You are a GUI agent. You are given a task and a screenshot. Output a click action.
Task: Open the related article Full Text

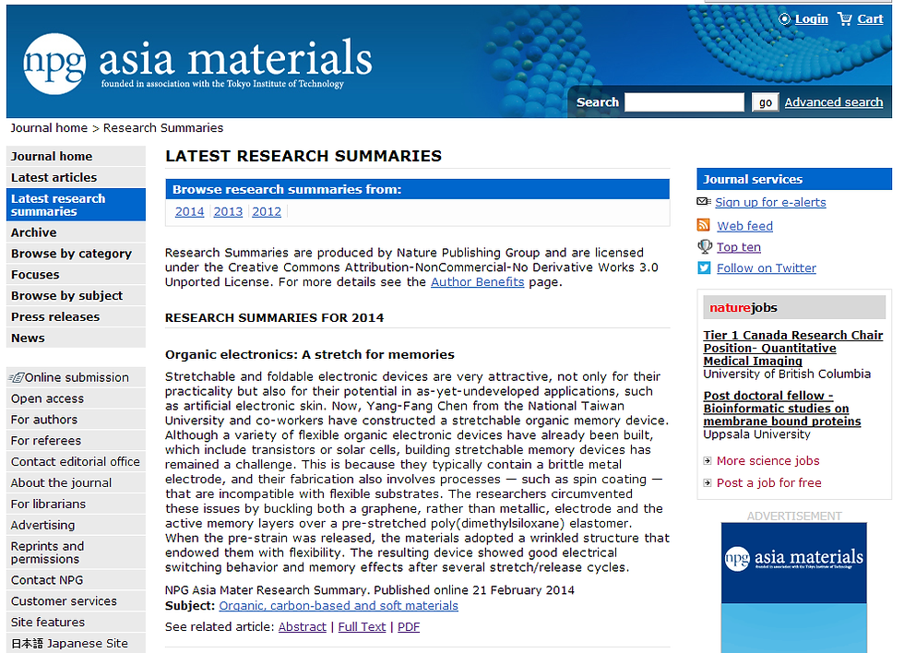362,627
